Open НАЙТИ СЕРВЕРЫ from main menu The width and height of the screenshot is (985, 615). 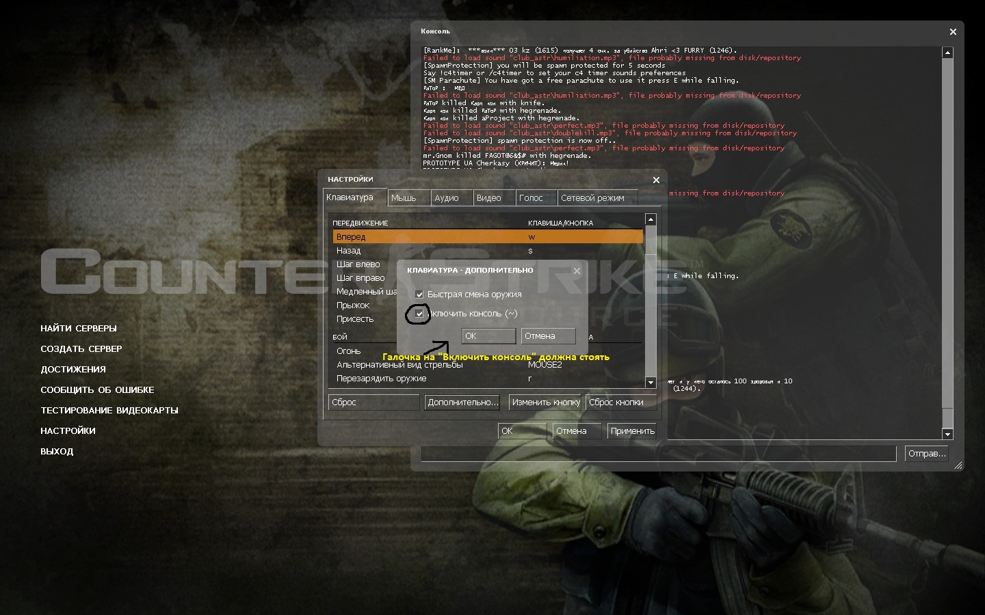[x=79, y=329]
